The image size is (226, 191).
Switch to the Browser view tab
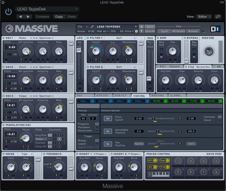[x=193, y=31]
